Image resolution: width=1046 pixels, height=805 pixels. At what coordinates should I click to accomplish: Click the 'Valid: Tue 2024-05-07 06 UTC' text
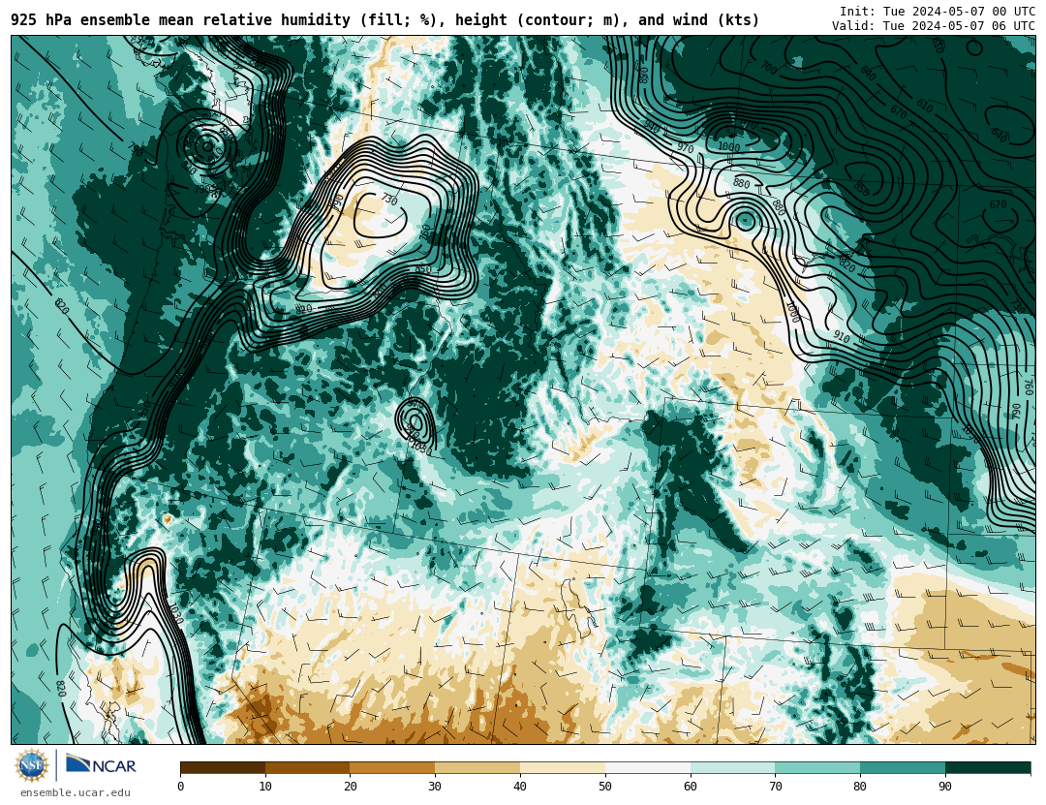[x=934, y=26]
